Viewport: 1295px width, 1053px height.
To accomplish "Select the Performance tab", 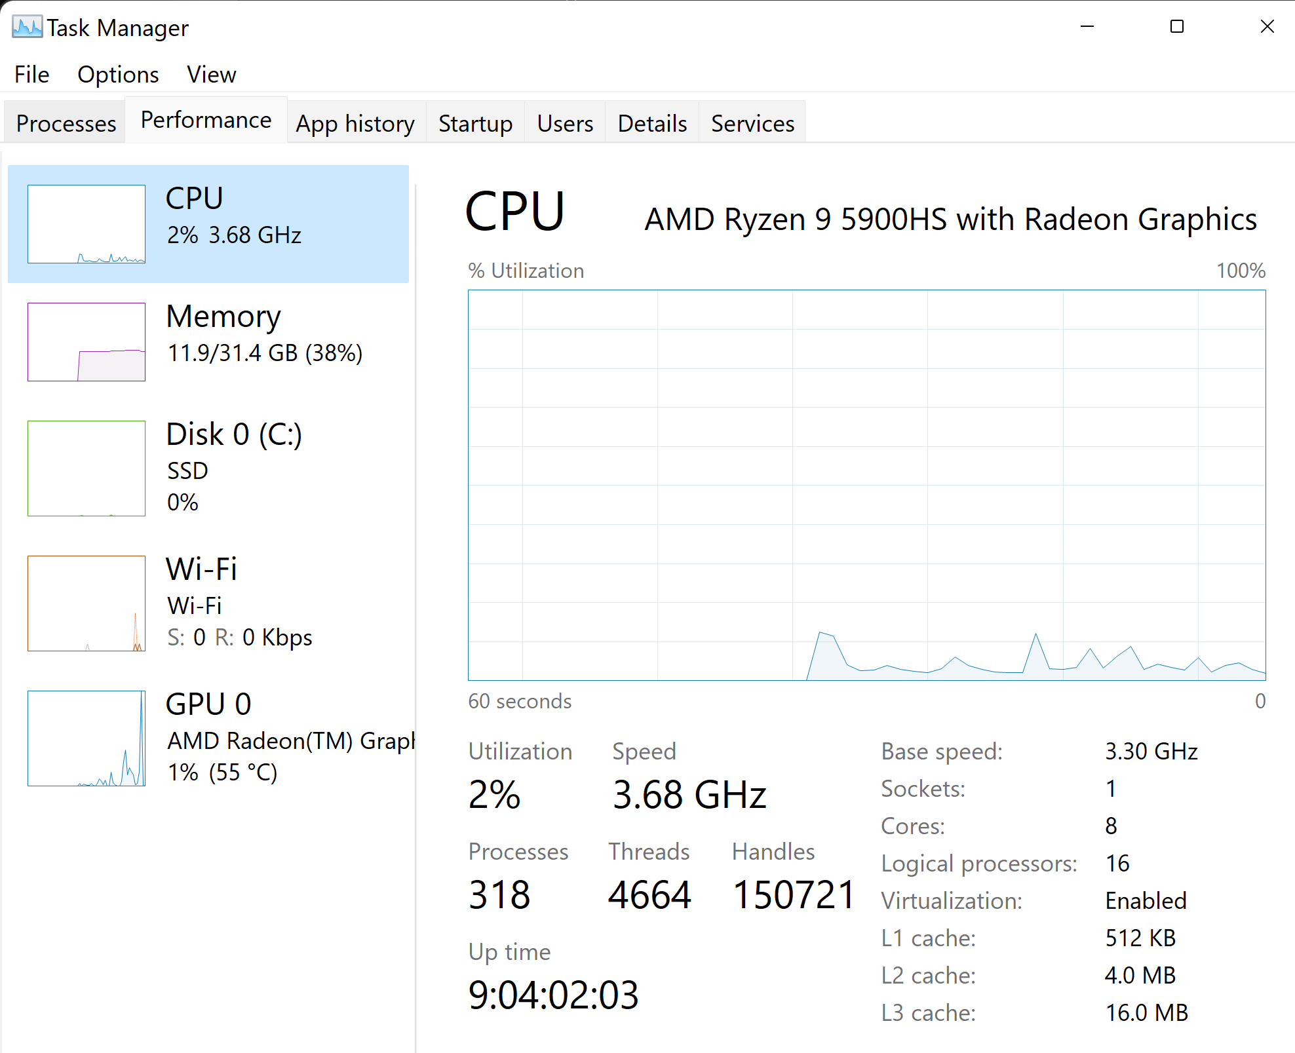I will (206, 120).
